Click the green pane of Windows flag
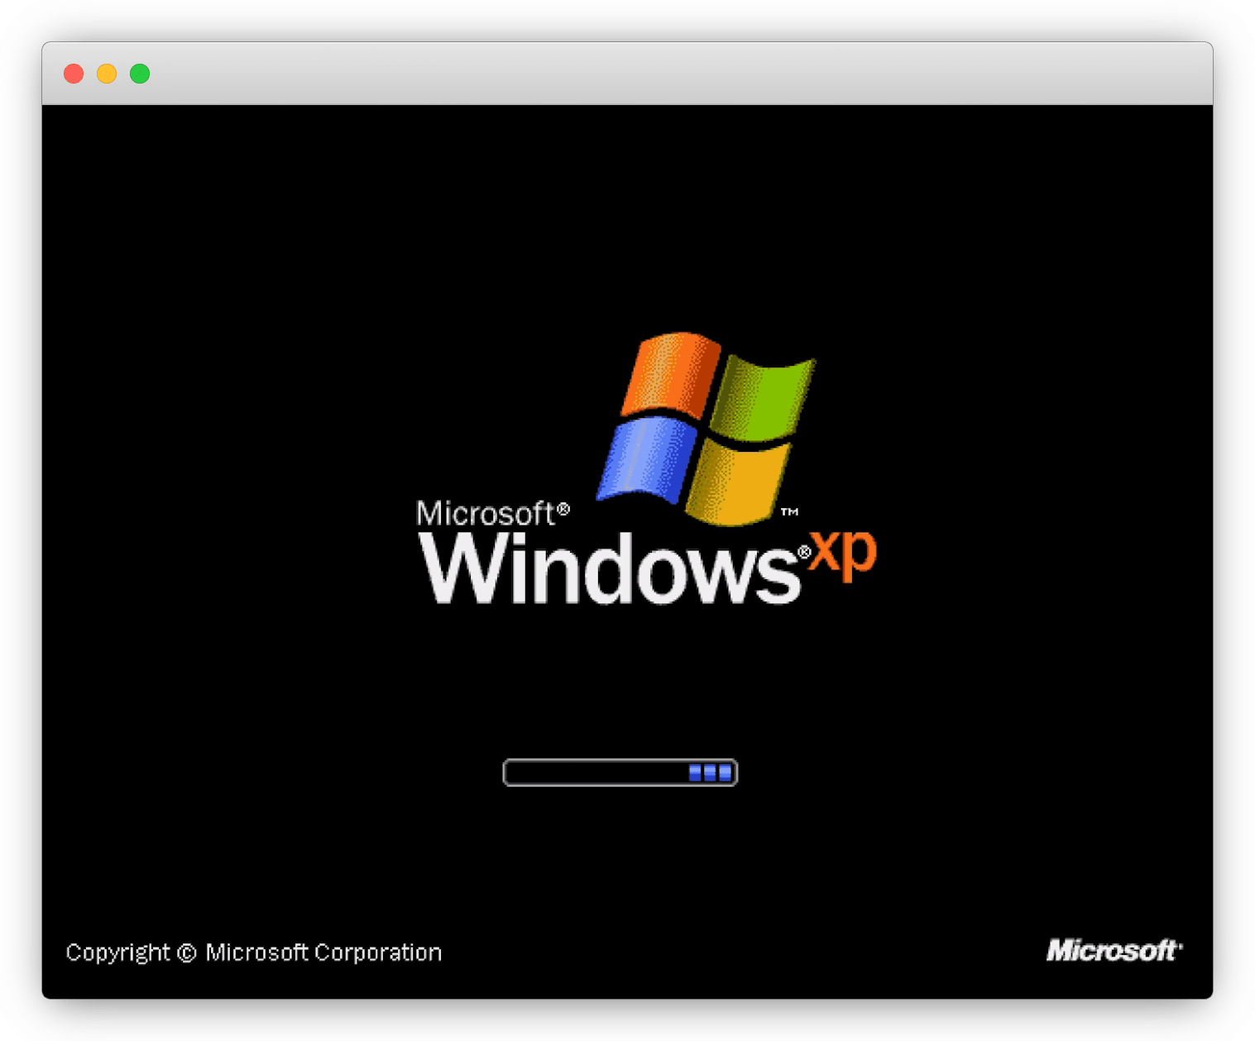The width and height of the screenshot is (1255, 1041). pyautogui.click(x=763, y=398)
